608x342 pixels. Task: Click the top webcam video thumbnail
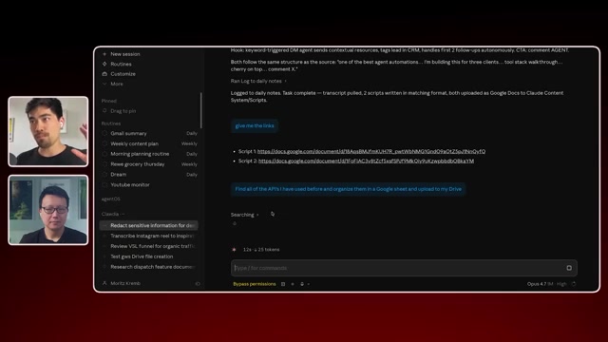click(48, 131)
